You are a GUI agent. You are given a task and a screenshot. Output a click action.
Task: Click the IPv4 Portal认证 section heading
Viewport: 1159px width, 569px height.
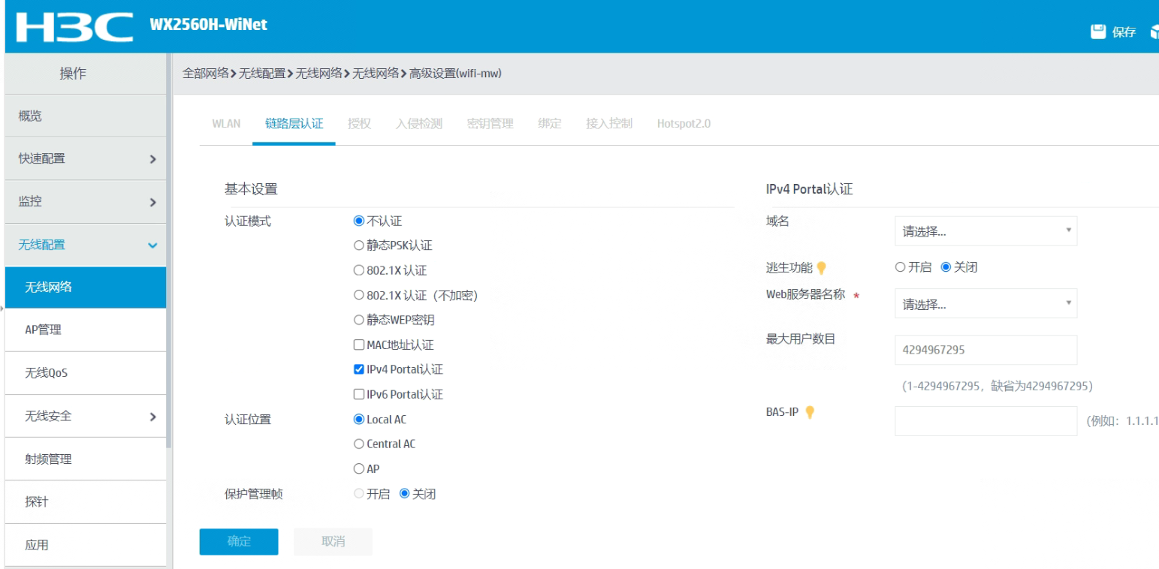pyautogui.click(x=809, y=189)
